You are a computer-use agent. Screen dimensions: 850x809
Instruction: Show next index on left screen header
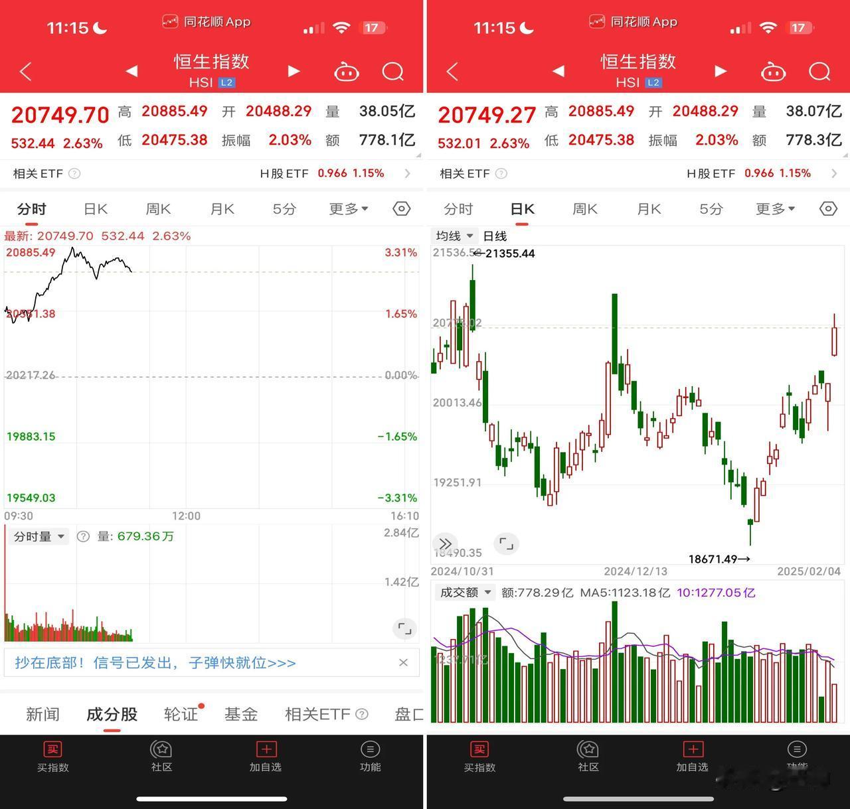tap(294, 71)
